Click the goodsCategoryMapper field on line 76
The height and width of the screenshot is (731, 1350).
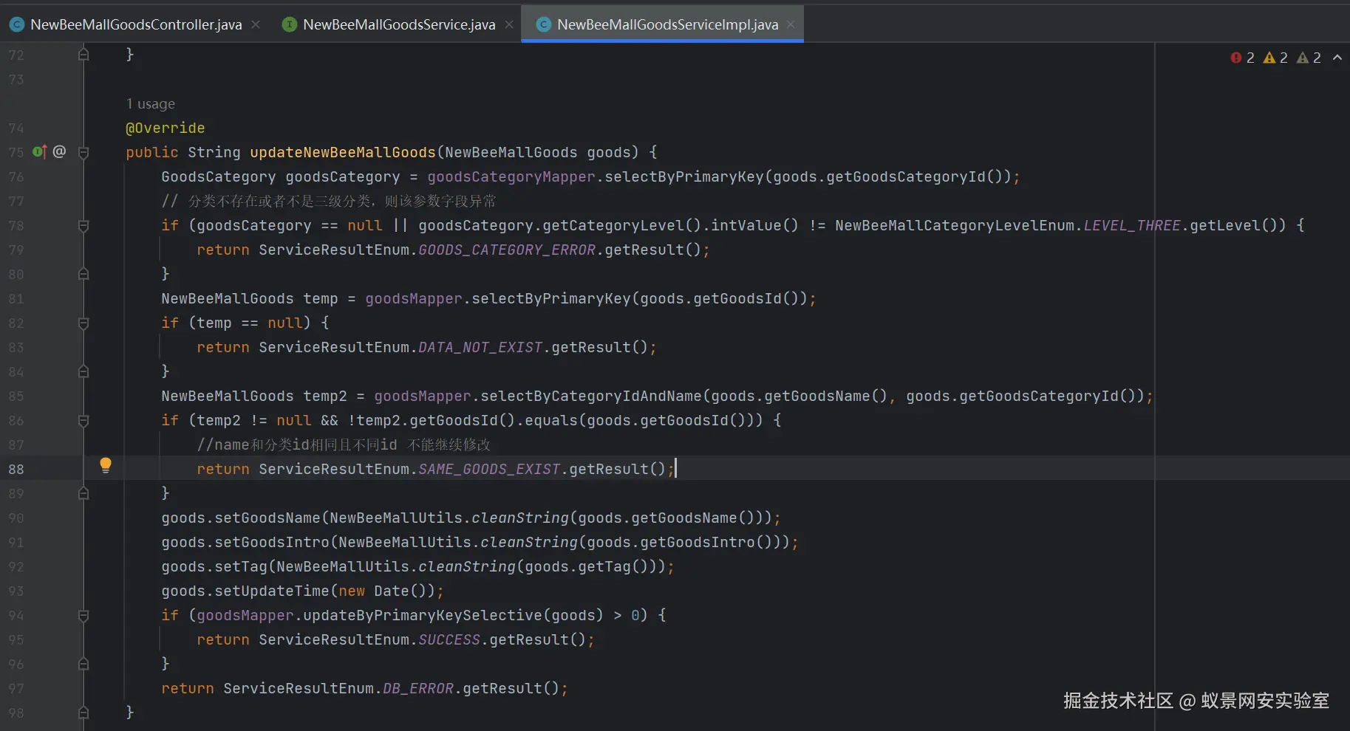511,176
